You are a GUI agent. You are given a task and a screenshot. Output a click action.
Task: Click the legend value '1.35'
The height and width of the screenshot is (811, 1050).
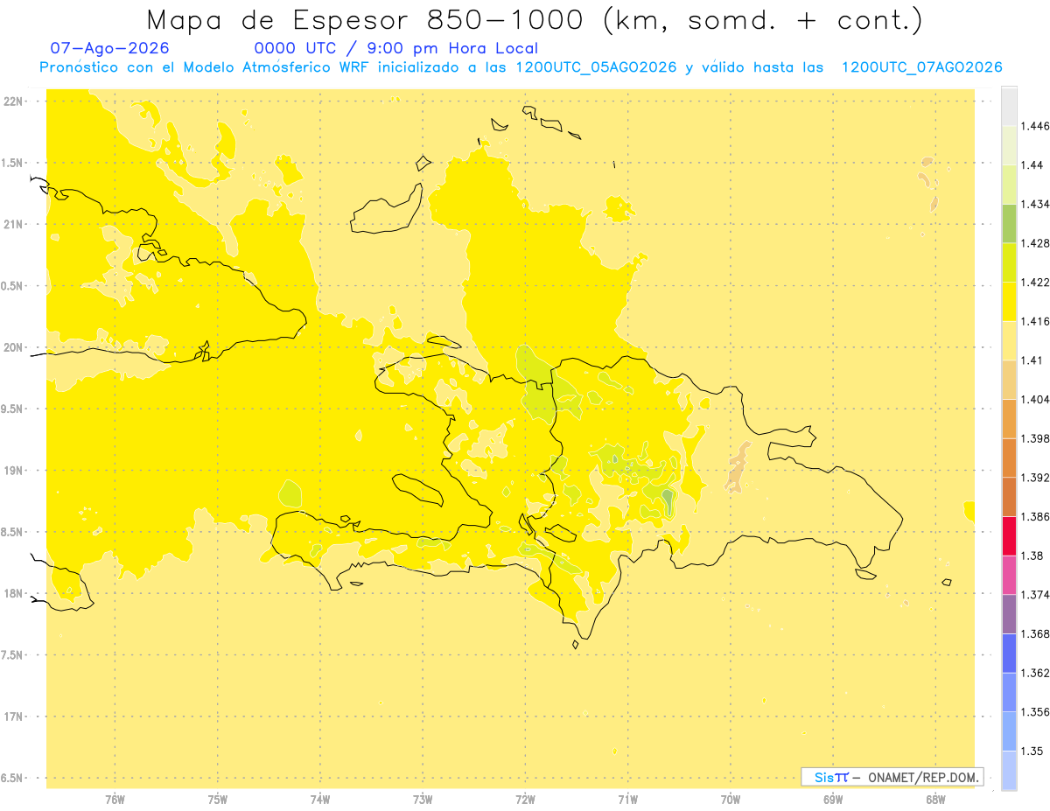click(1032, 751)
